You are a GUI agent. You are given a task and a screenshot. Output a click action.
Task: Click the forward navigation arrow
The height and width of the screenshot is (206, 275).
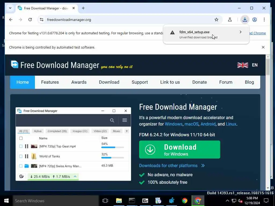[x=20, y=20]
